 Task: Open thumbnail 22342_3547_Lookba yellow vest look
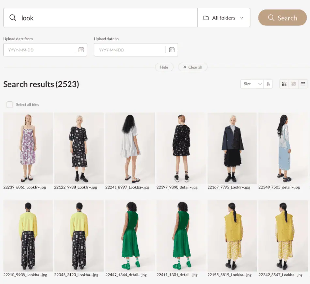click(x=283, y=236)
